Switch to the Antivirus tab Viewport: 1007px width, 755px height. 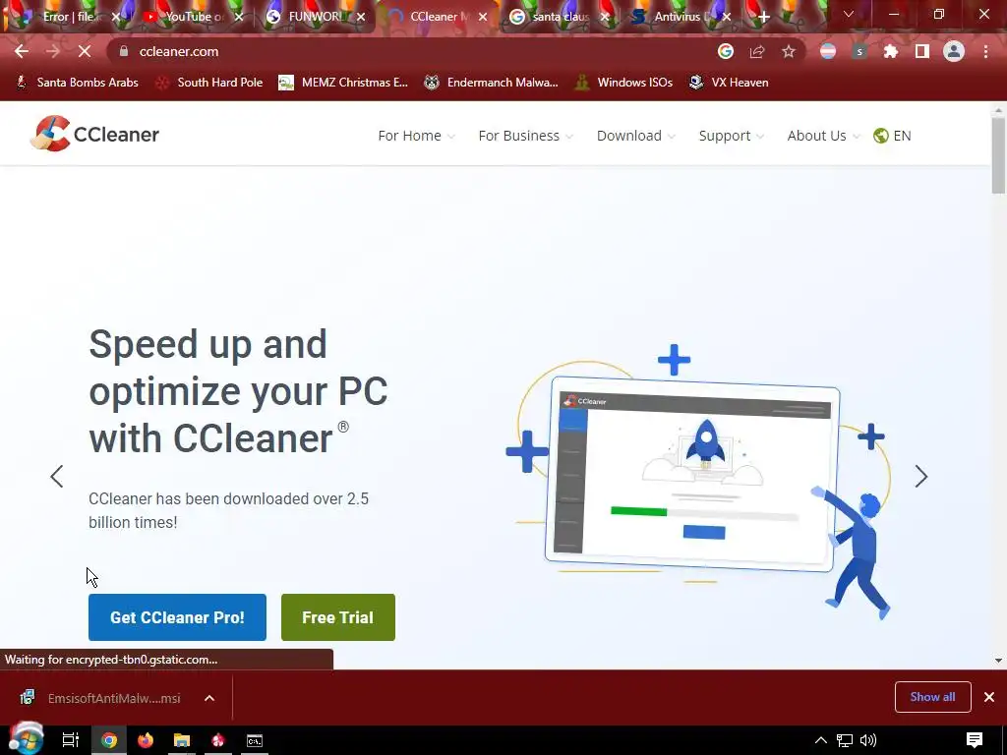[x=679, y=17]
